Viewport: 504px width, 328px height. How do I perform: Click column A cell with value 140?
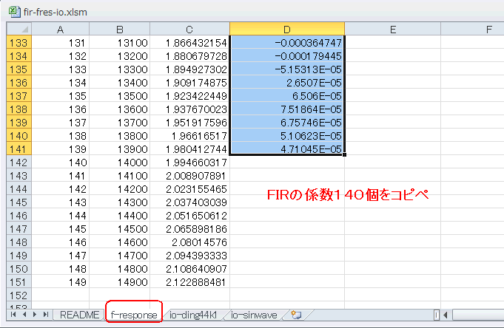[61, 162]
